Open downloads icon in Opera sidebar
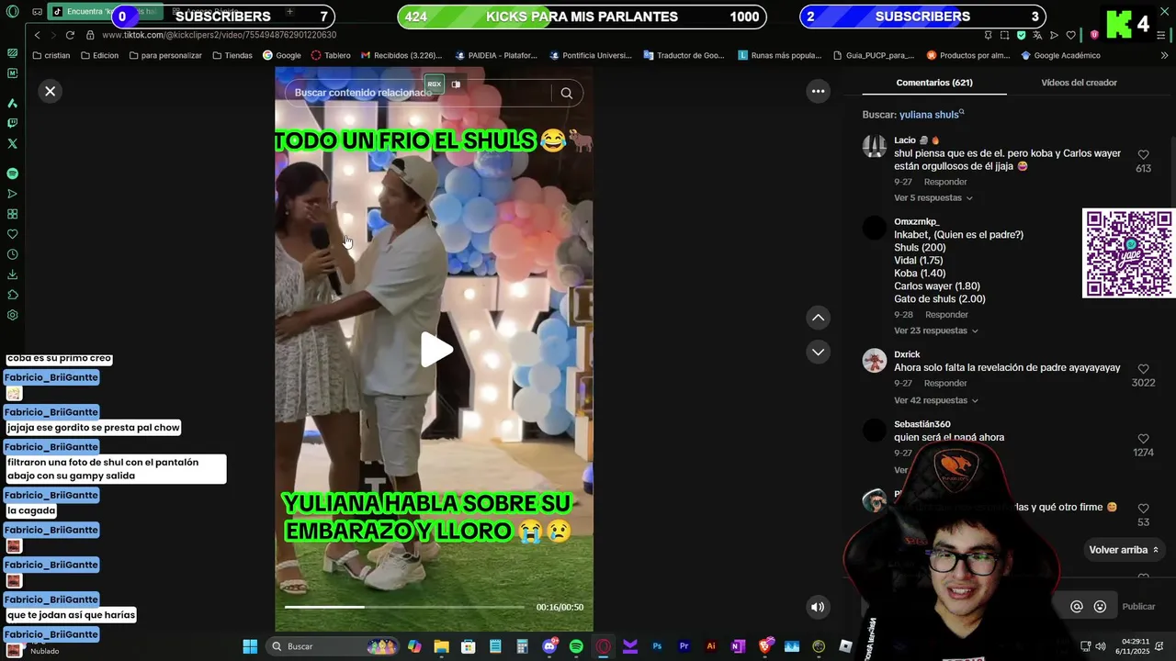Image resolution: width=1176 pixels, height=661 pixels. [12, 274]
